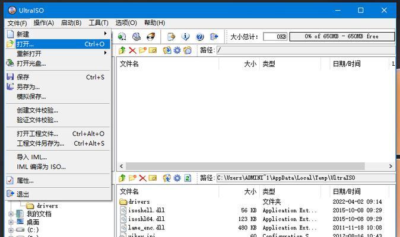
Task: Click the open-folder icon beside 打开...
Action: coord(10,44)
